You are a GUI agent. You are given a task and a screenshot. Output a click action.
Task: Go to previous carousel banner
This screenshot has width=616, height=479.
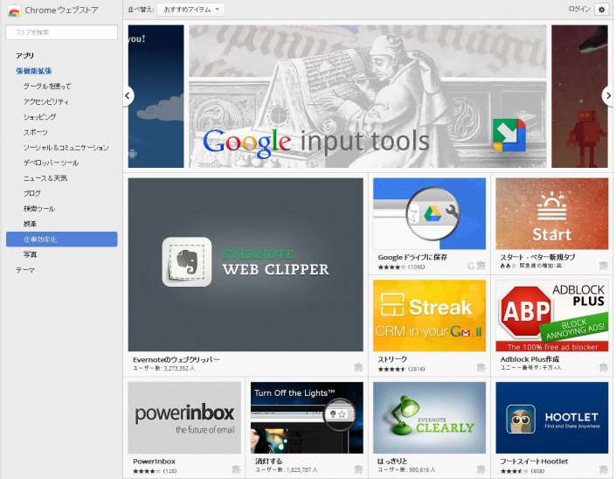(x=128, y=95)
